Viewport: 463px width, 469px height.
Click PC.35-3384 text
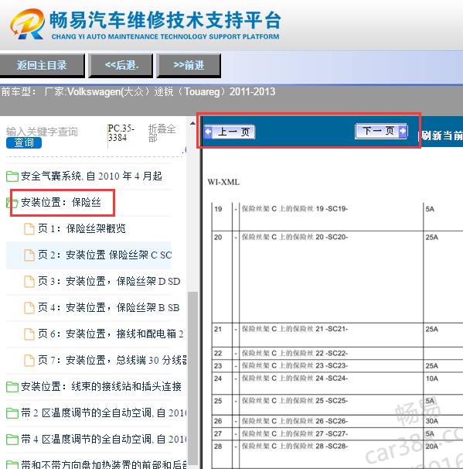[121, 133]
